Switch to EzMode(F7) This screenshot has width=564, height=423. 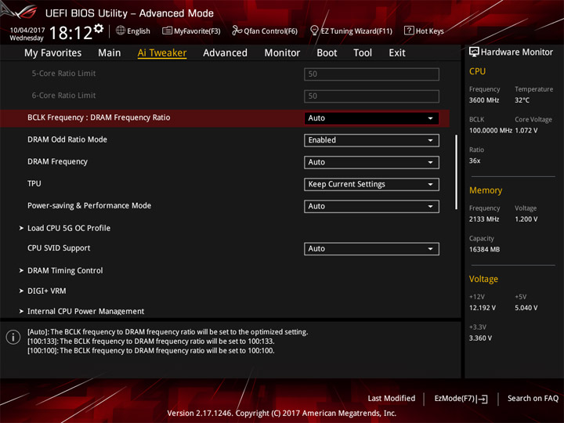point(454,399)
